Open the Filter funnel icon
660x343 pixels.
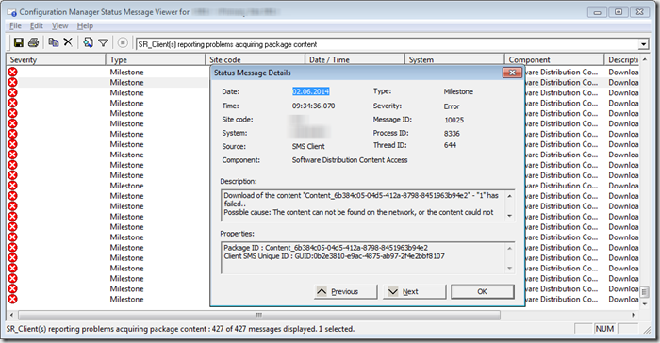coord(103,42)
